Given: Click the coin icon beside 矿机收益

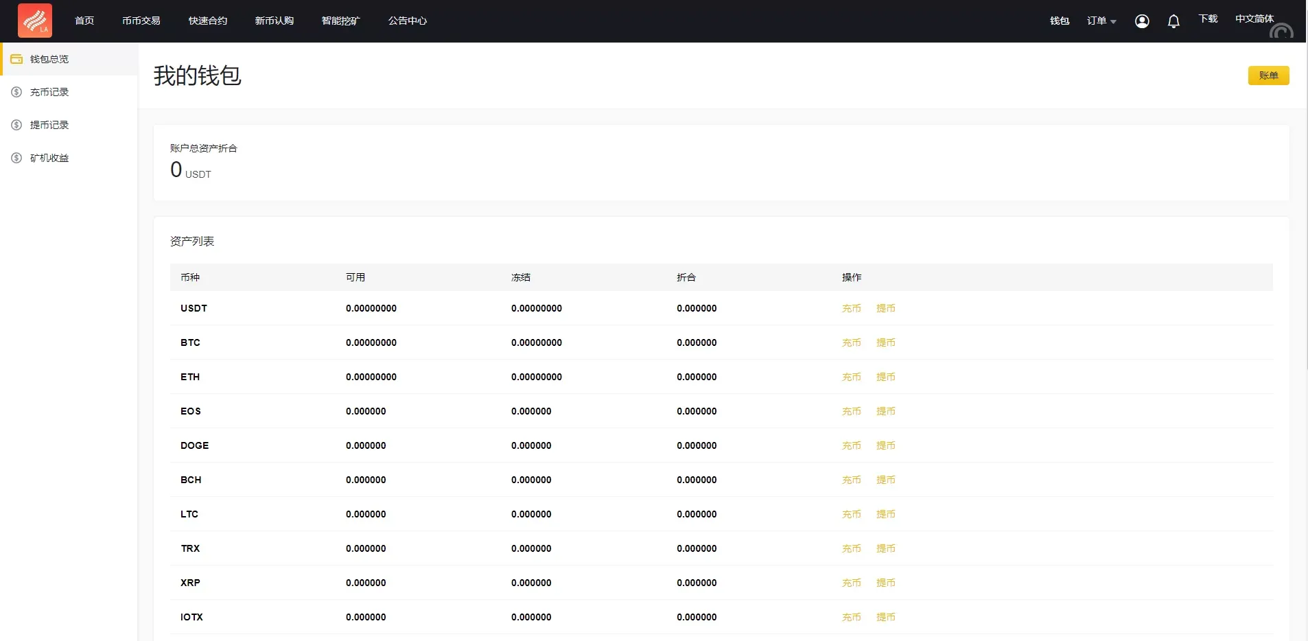Looking at the screenshot, I should point(16,158).
